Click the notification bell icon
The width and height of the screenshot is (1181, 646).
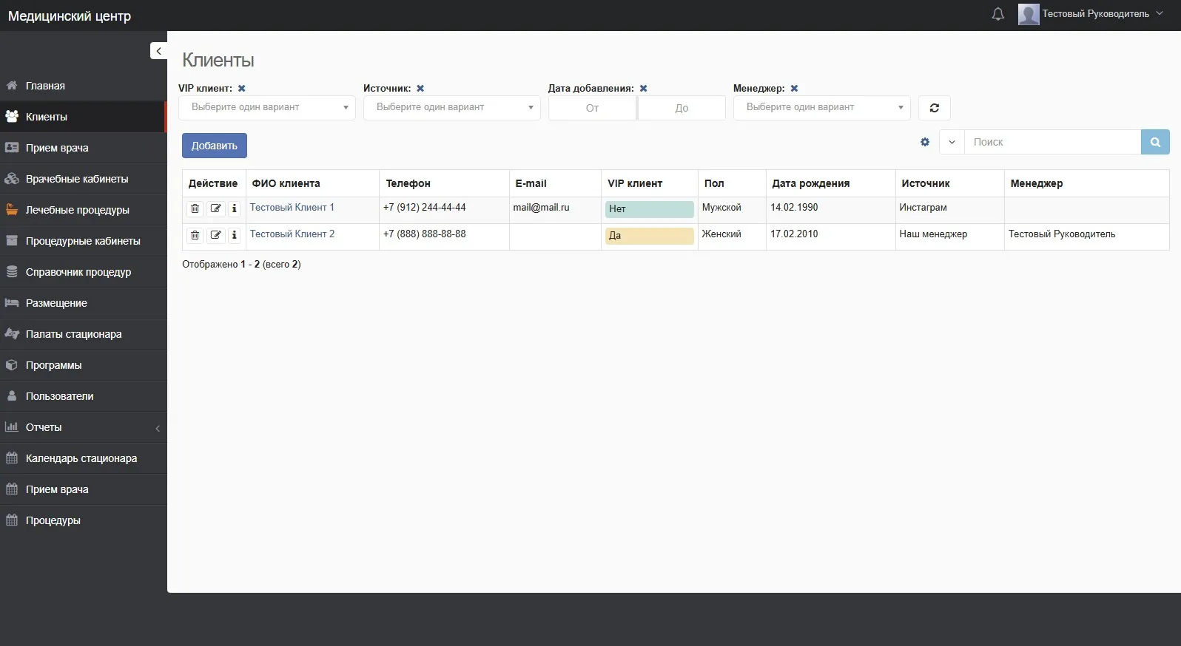click(997, 14)
